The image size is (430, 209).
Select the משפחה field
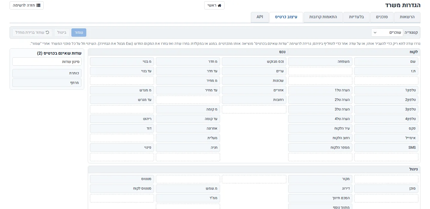click(320, 62)
